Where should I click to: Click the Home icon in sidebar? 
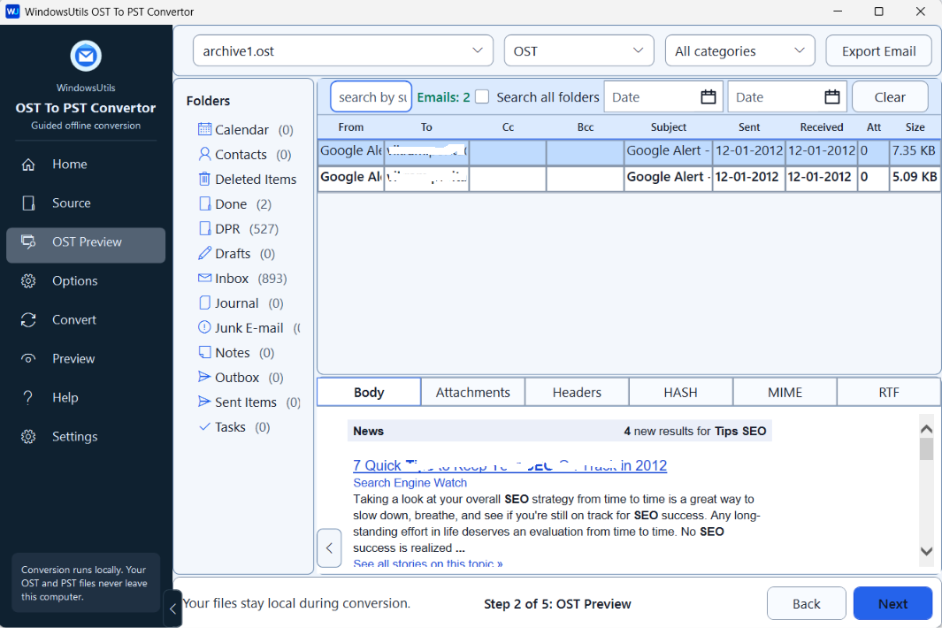point(28,164)
